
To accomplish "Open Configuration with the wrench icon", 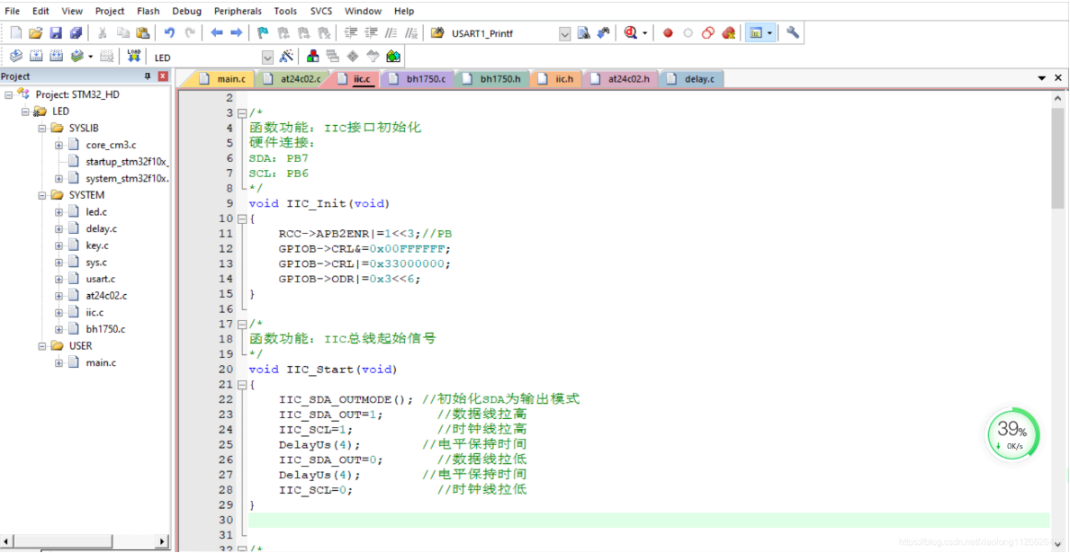I will tap(792, 32).
